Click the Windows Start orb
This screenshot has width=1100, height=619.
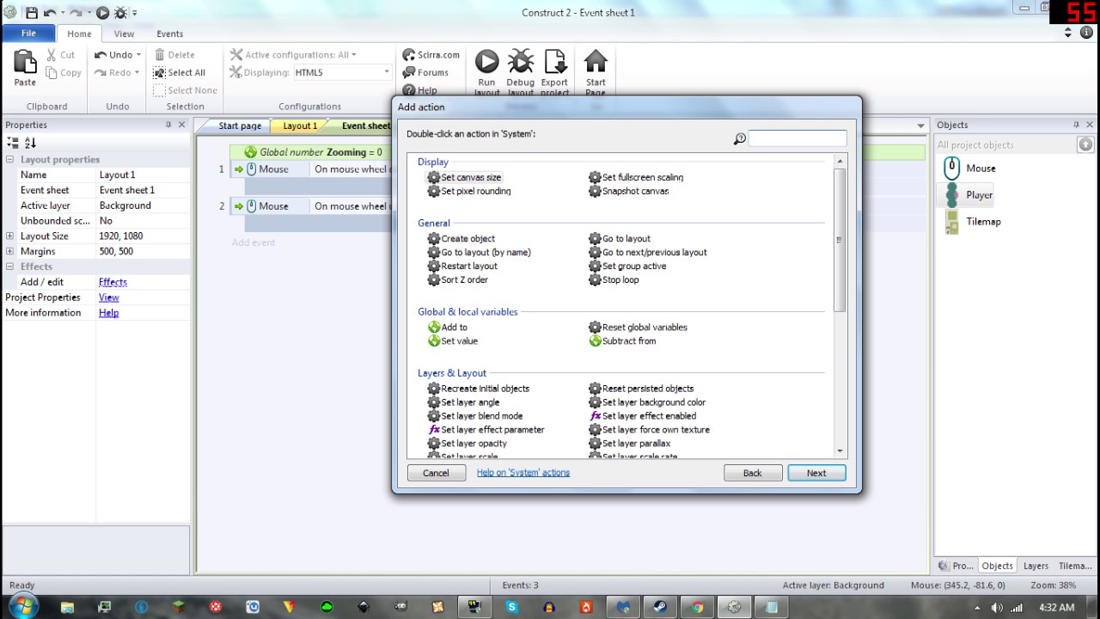tap(22, 606)
